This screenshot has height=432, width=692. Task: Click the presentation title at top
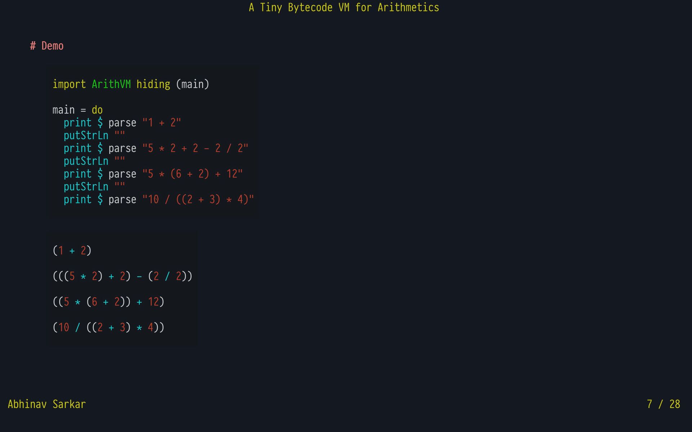coord(344,8)
